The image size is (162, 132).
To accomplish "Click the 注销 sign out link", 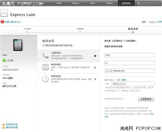I will coord(160,22).
